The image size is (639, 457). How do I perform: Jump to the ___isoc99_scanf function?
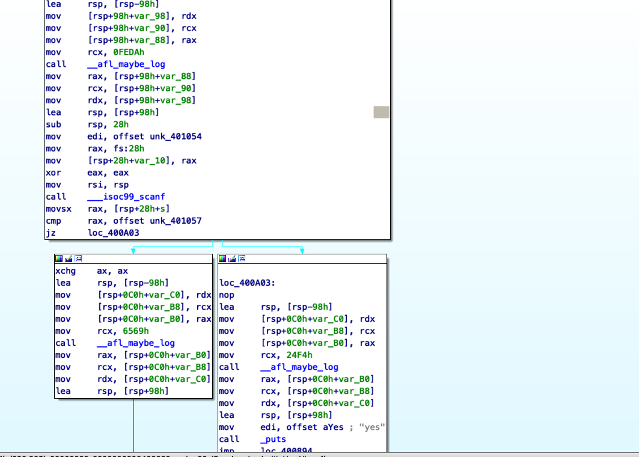point(126,197)
